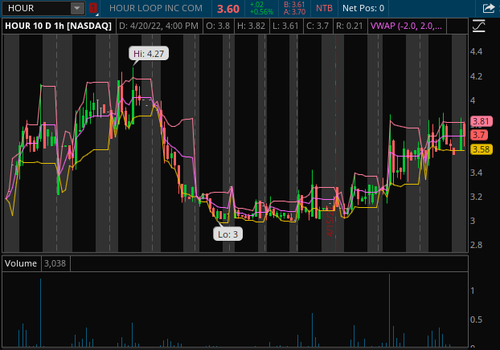This screenshot has height=350, width=500.
Task: Click the Hi: 4.27 price bubble
Action: [149, 54]
